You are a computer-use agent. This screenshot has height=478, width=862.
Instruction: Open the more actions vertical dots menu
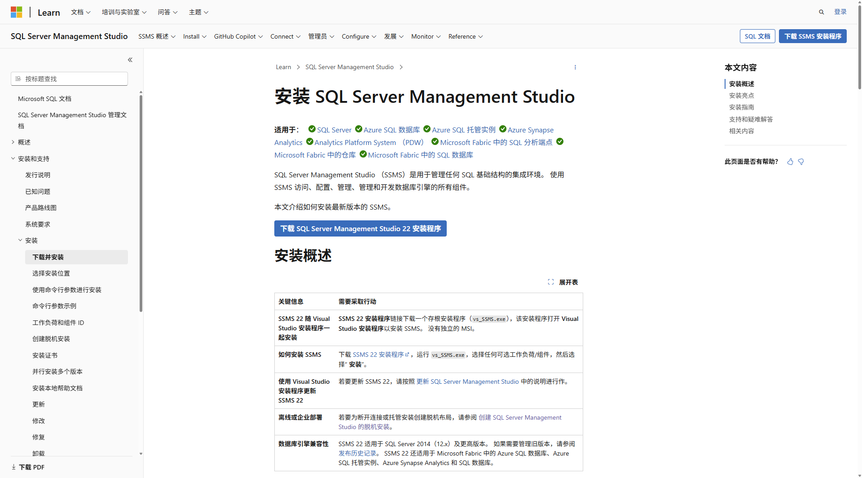(x=575, y=67)
